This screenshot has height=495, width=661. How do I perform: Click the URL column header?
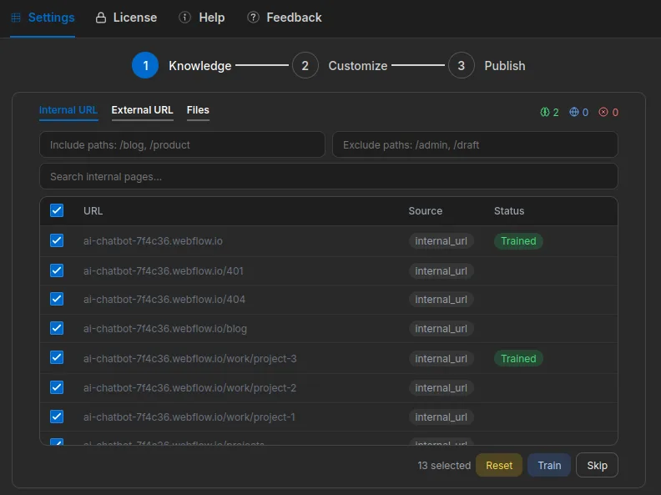(93, 211)
